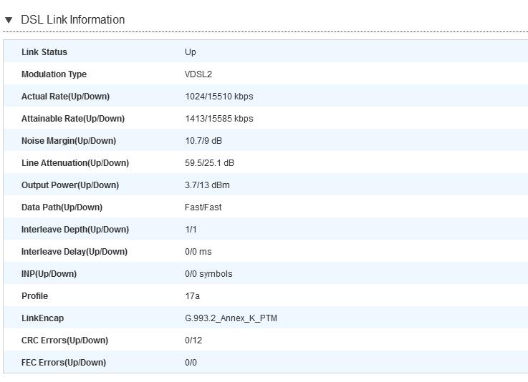This screenshot has width=528, height=382.
Task: Click the DSL Link Information section title
Action: pyautogui.click(x=72, y=20)
